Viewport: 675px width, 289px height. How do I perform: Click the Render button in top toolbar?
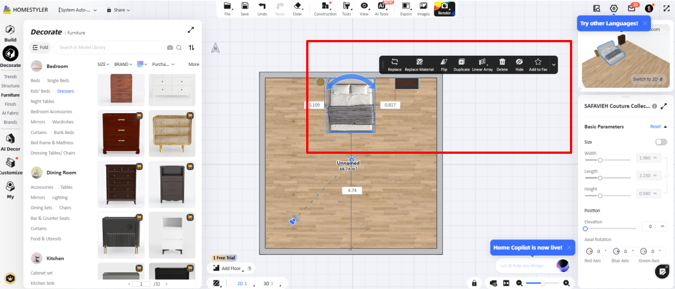tap(444, 8)
